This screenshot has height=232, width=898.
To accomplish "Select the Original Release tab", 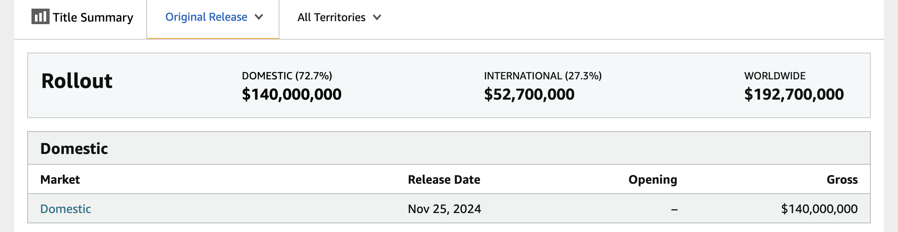I will tap(213, 18).
